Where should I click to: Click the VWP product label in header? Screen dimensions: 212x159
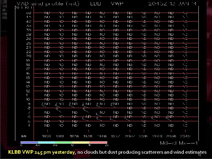coord(117,4)
